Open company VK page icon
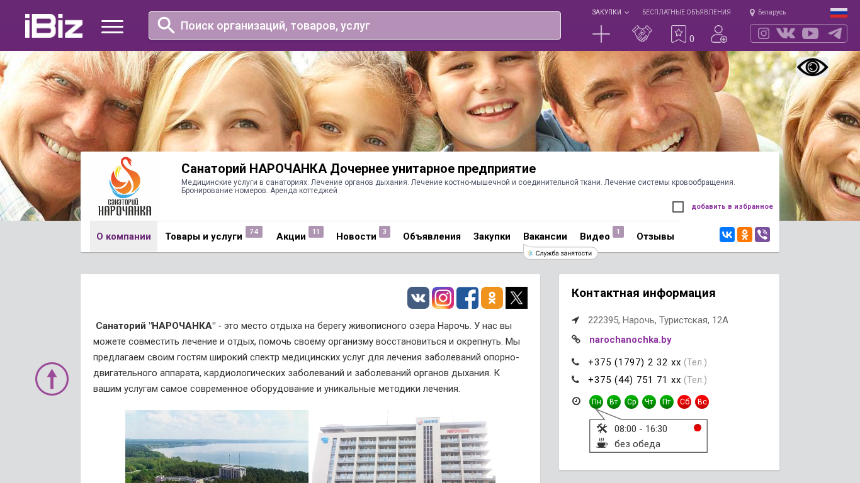This screenshot has height=483, width=860. tap(418, 297)
